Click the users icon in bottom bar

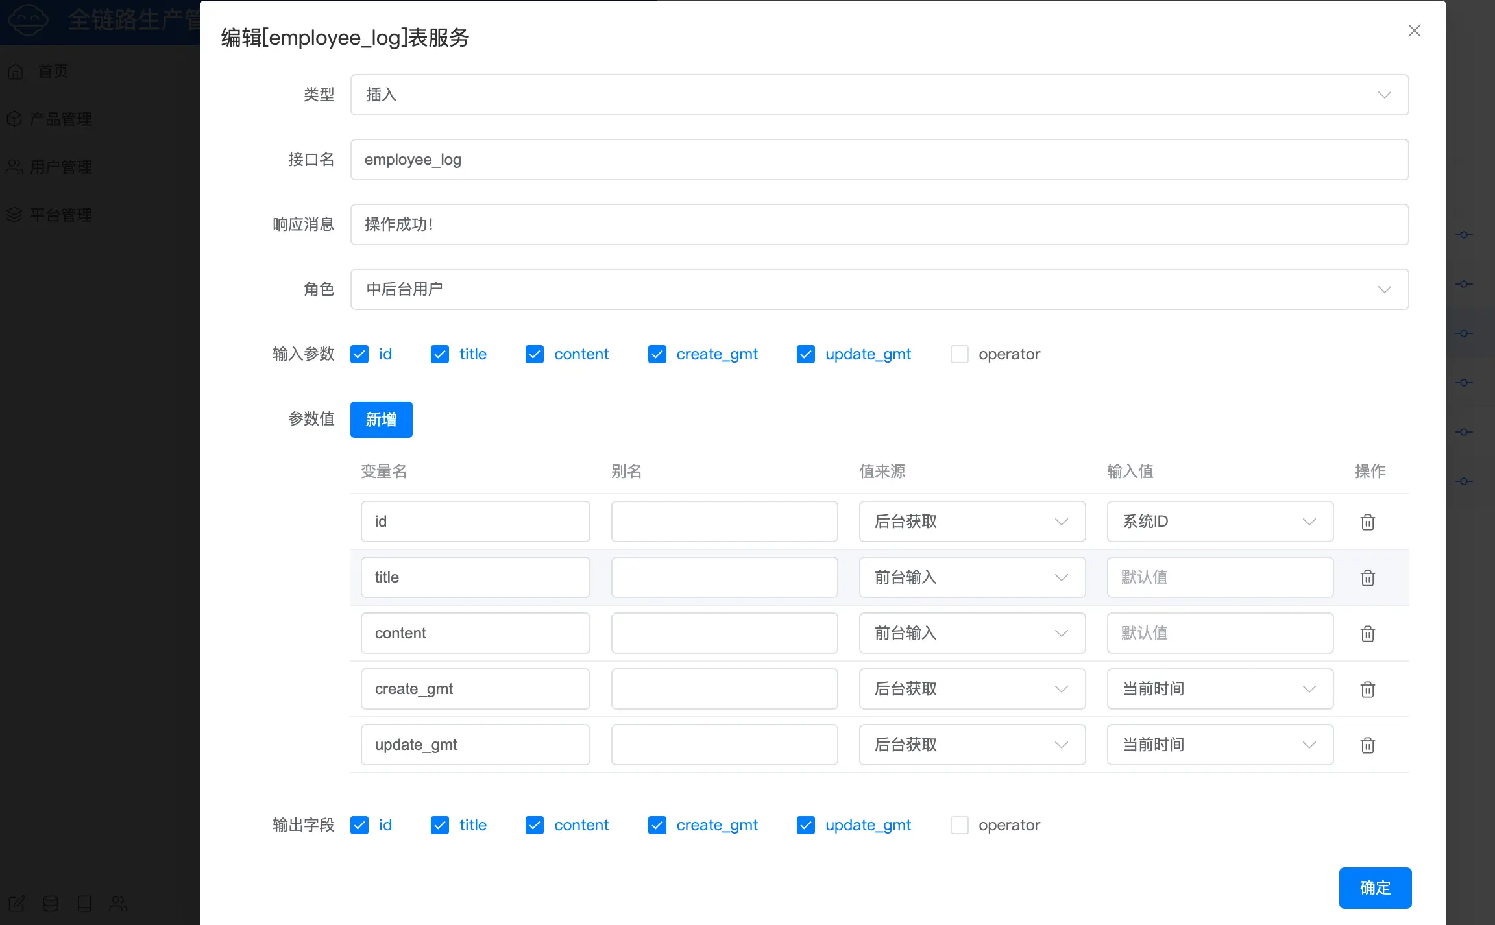[118, 903]
